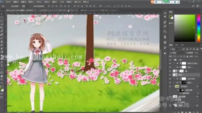Hide the adjustment layer with black mask

(170, 83)
